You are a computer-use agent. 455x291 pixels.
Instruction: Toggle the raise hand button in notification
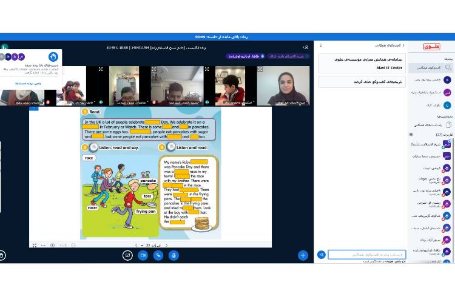click(53, 57)
